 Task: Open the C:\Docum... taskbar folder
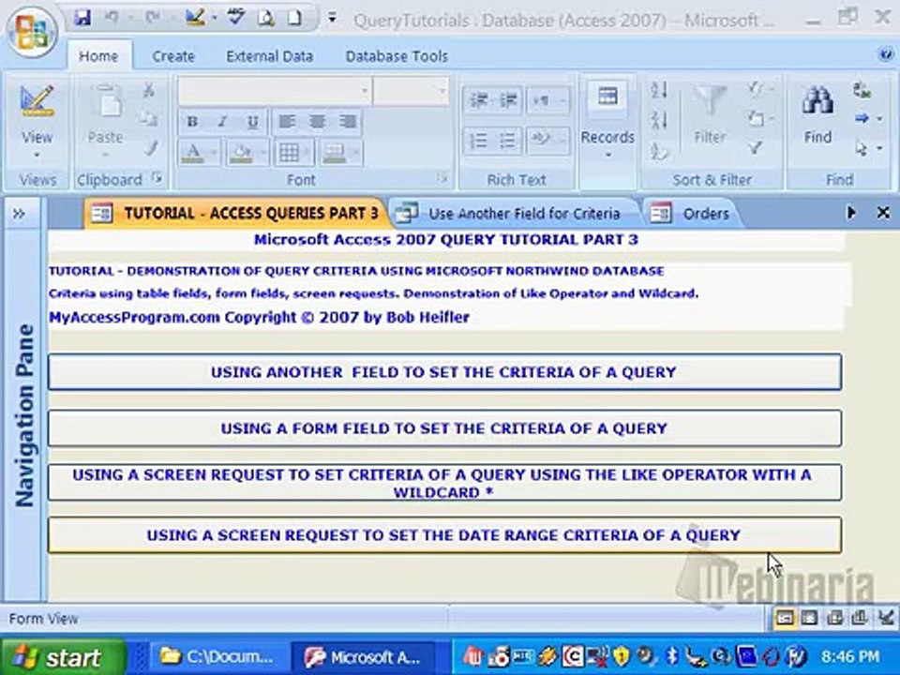(218, 656)
